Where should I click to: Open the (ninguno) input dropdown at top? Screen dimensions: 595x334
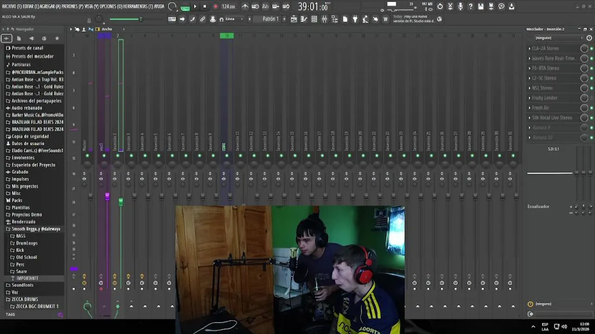click(556, 38)
